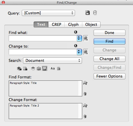
Task: Click Specify attributes to find icon
Action: click(85, 83)
